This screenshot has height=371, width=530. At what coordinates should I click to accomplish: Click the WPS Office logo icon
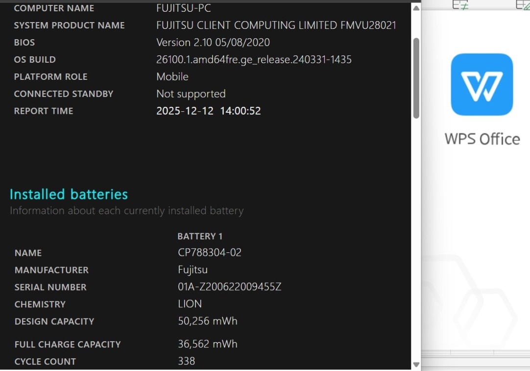(482, 85)
